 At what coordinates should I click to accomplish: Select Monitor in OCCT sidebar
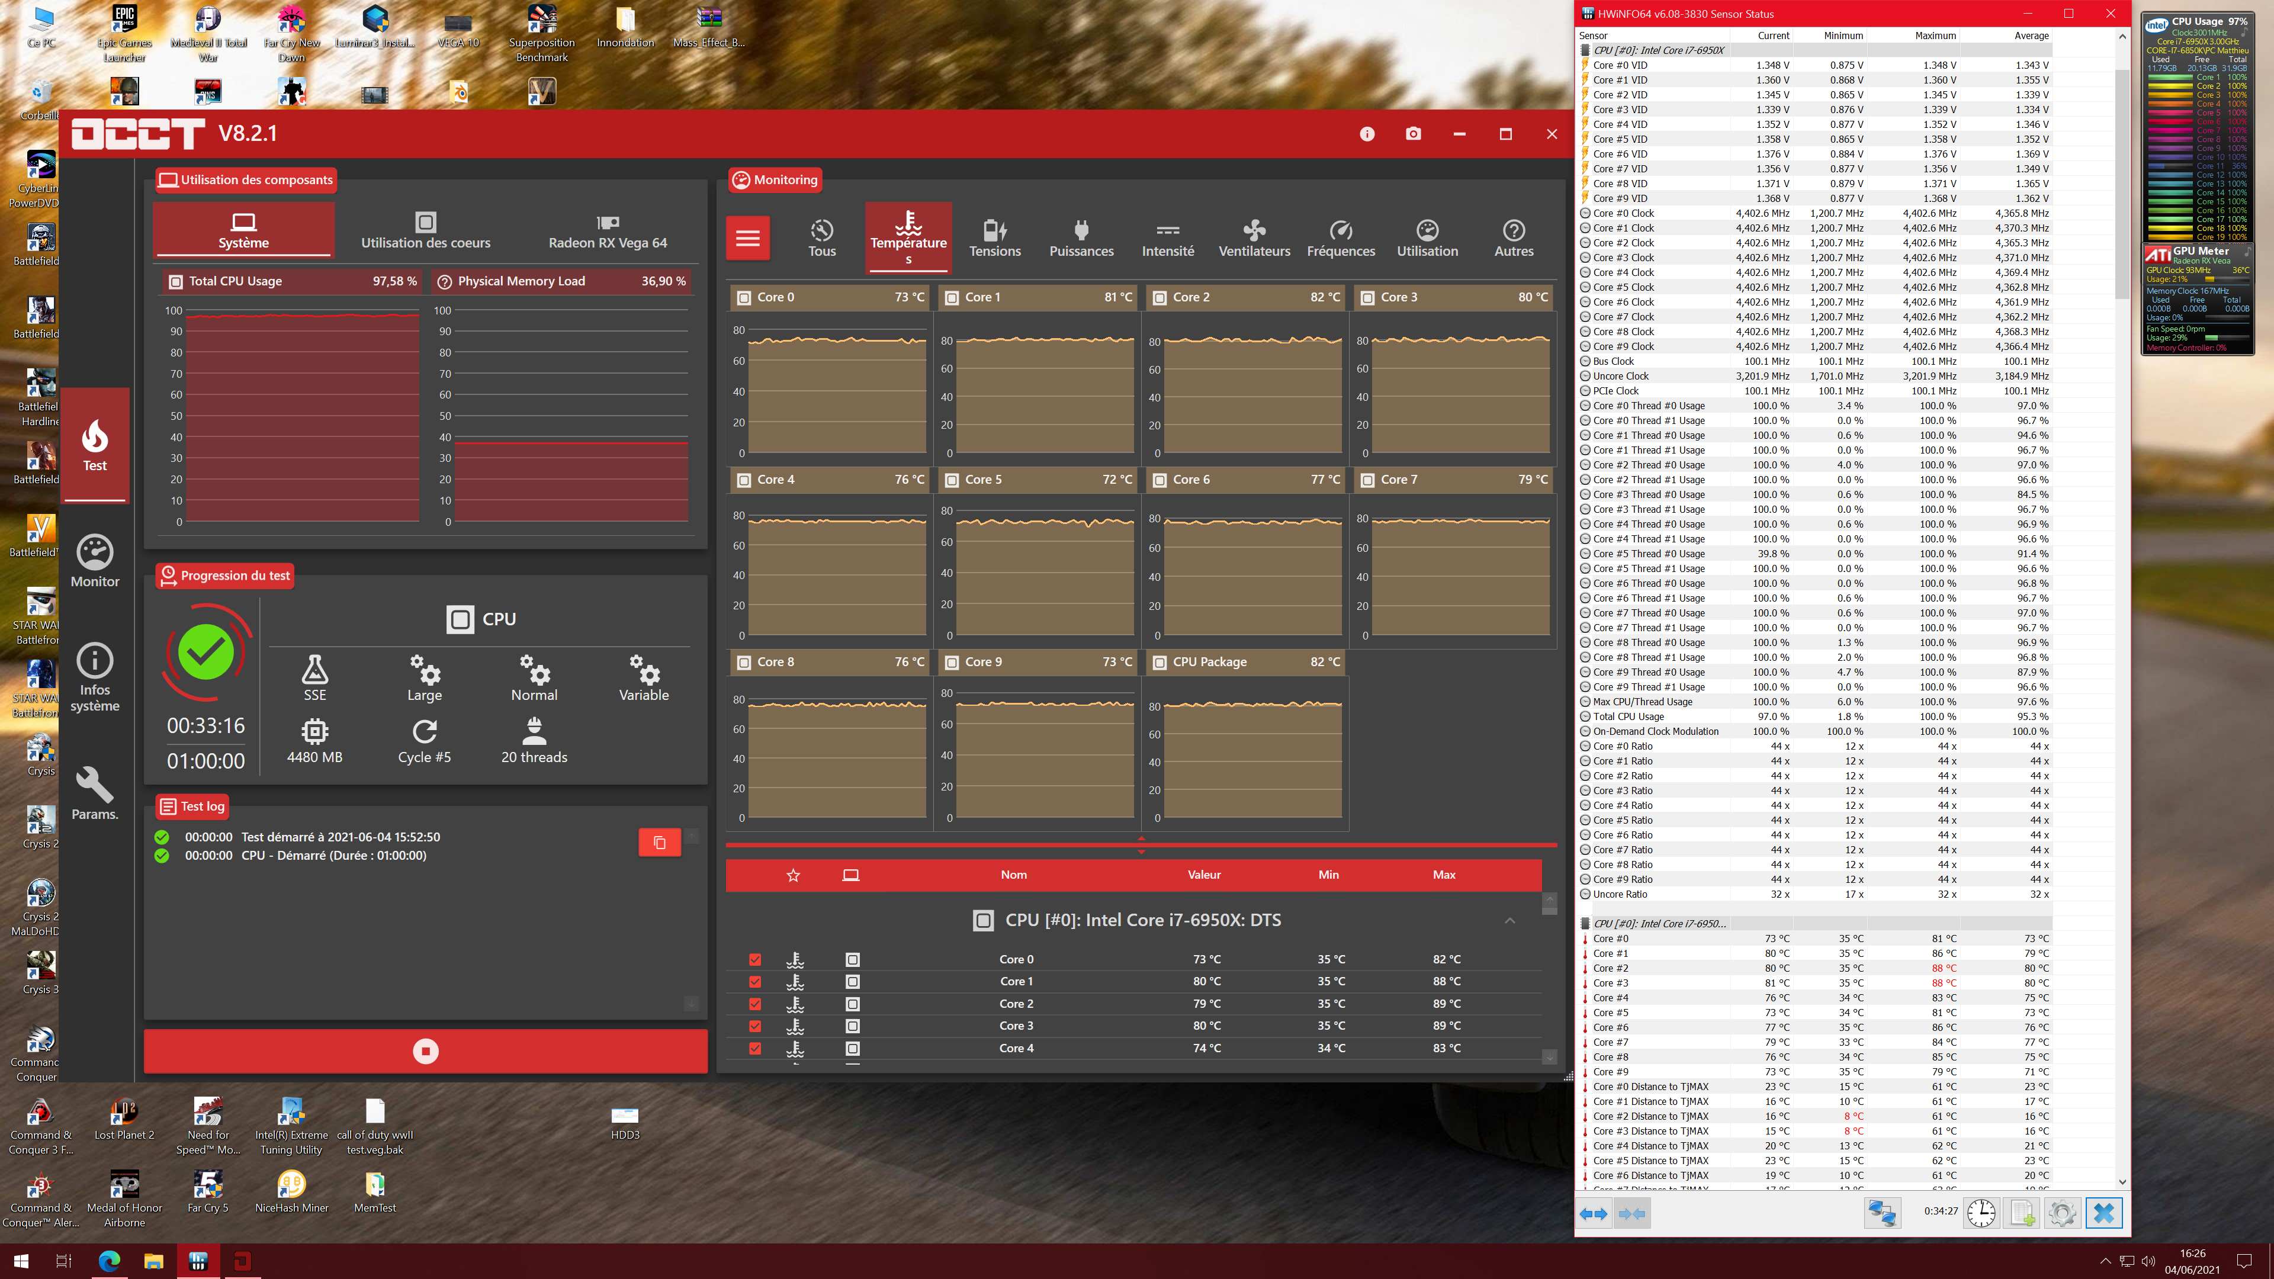[95, 561]
